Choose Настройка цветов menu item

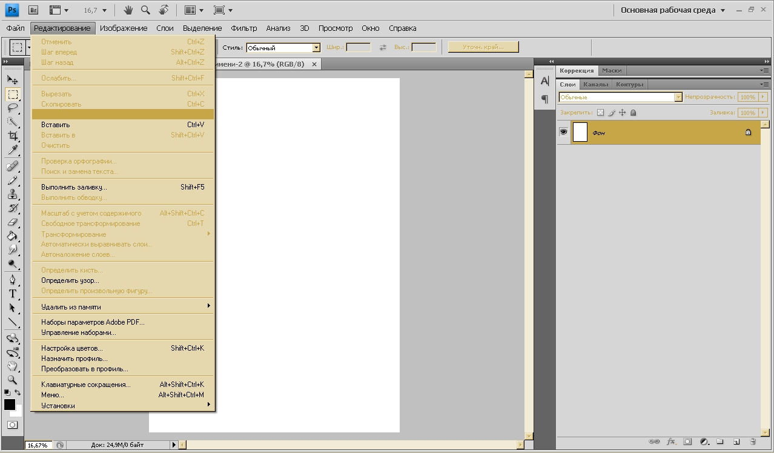point(123,348)
